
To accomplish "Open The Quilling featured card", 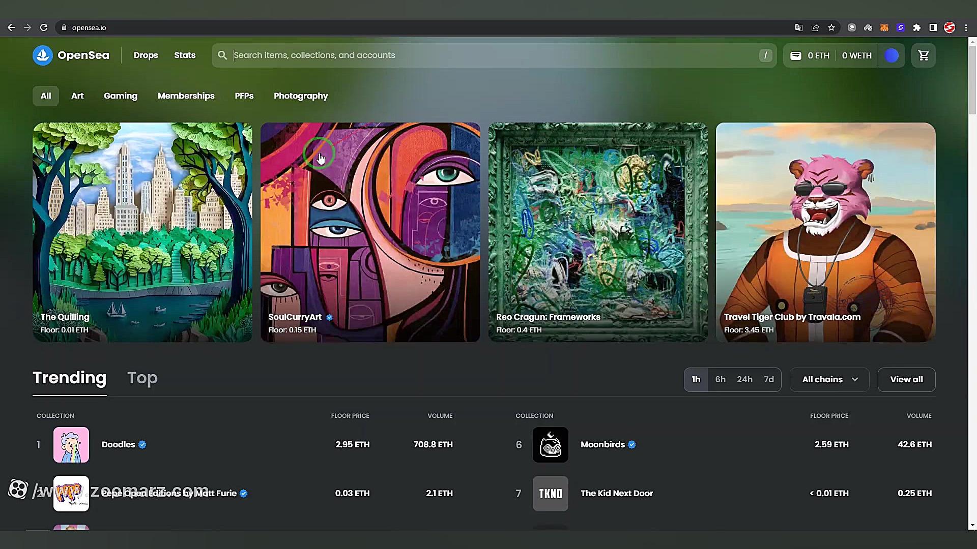I will point(142,232).
